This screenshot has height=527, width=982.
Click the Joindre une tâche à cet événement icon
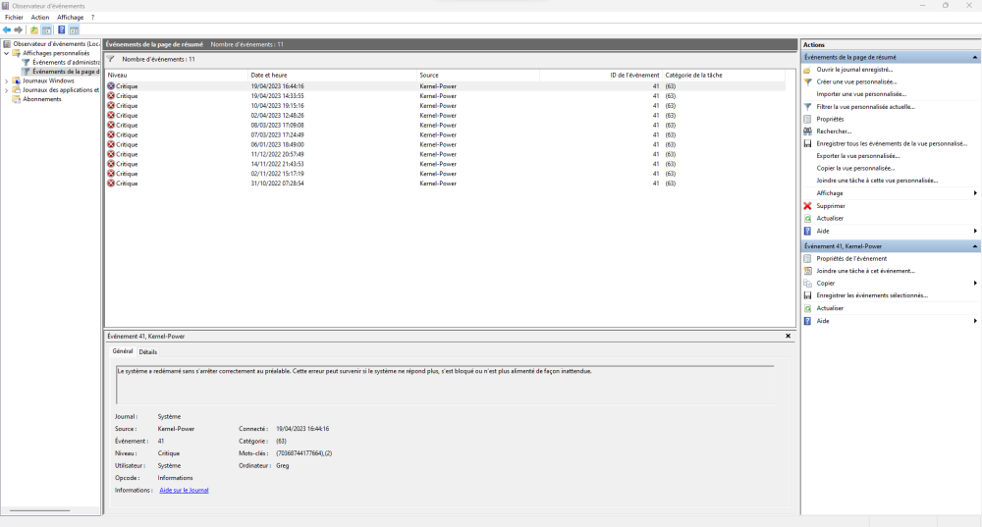point(807,271)
